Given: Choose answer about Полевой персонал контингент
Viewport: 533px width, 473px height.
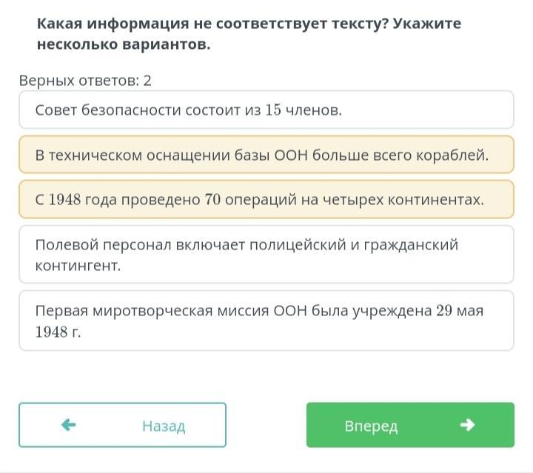Looking at the screenshot, I should pos(266,254).
